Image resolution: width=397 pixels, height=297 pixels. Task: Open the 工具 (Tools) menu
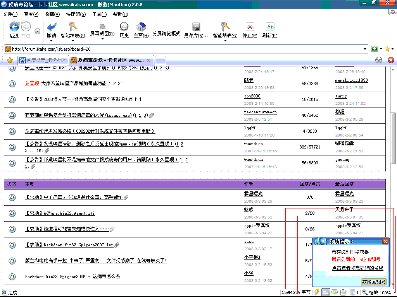[99, 14]
